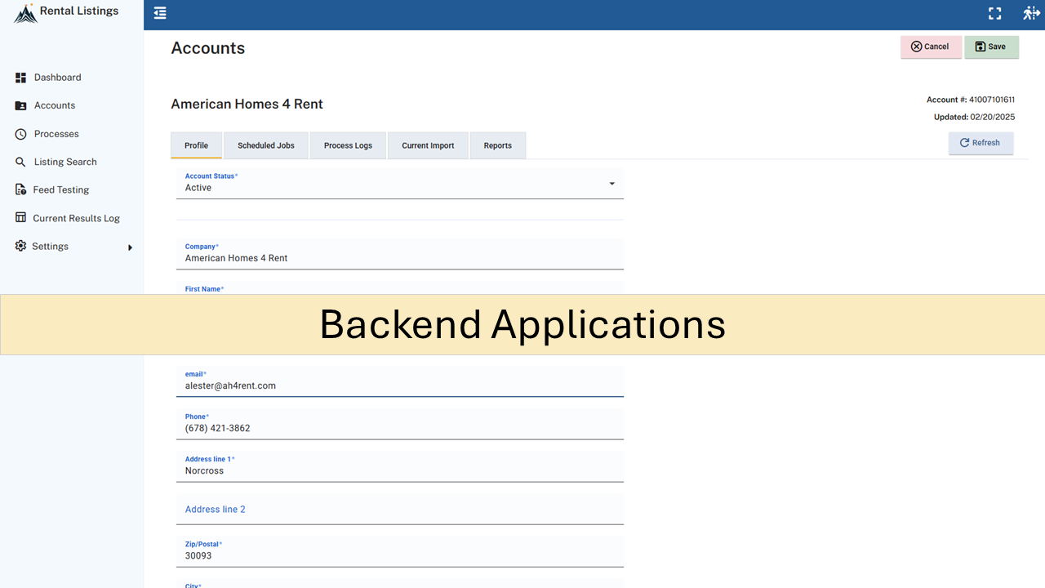Click the logout running-figure icon

tap(1031, 13)
